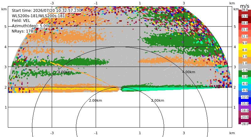Click the Field: VEL label
251x137 pixels.
(x=21, y=21)
